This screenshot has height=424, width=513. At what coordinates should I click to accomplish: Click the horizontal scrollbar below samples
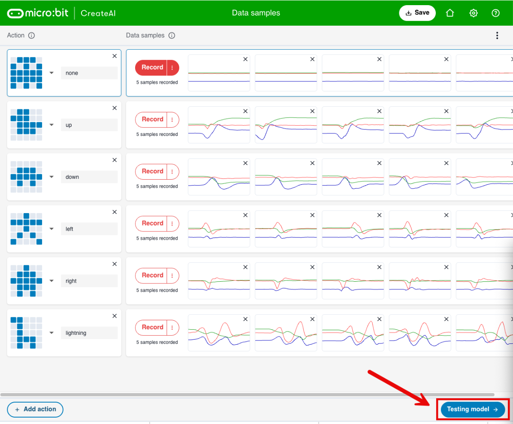click(x=247, y=394)
